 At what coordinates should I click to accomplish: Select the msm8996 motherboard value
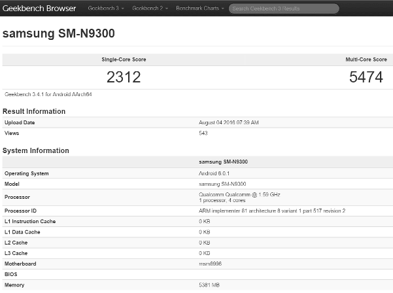(x=210, y=264)
